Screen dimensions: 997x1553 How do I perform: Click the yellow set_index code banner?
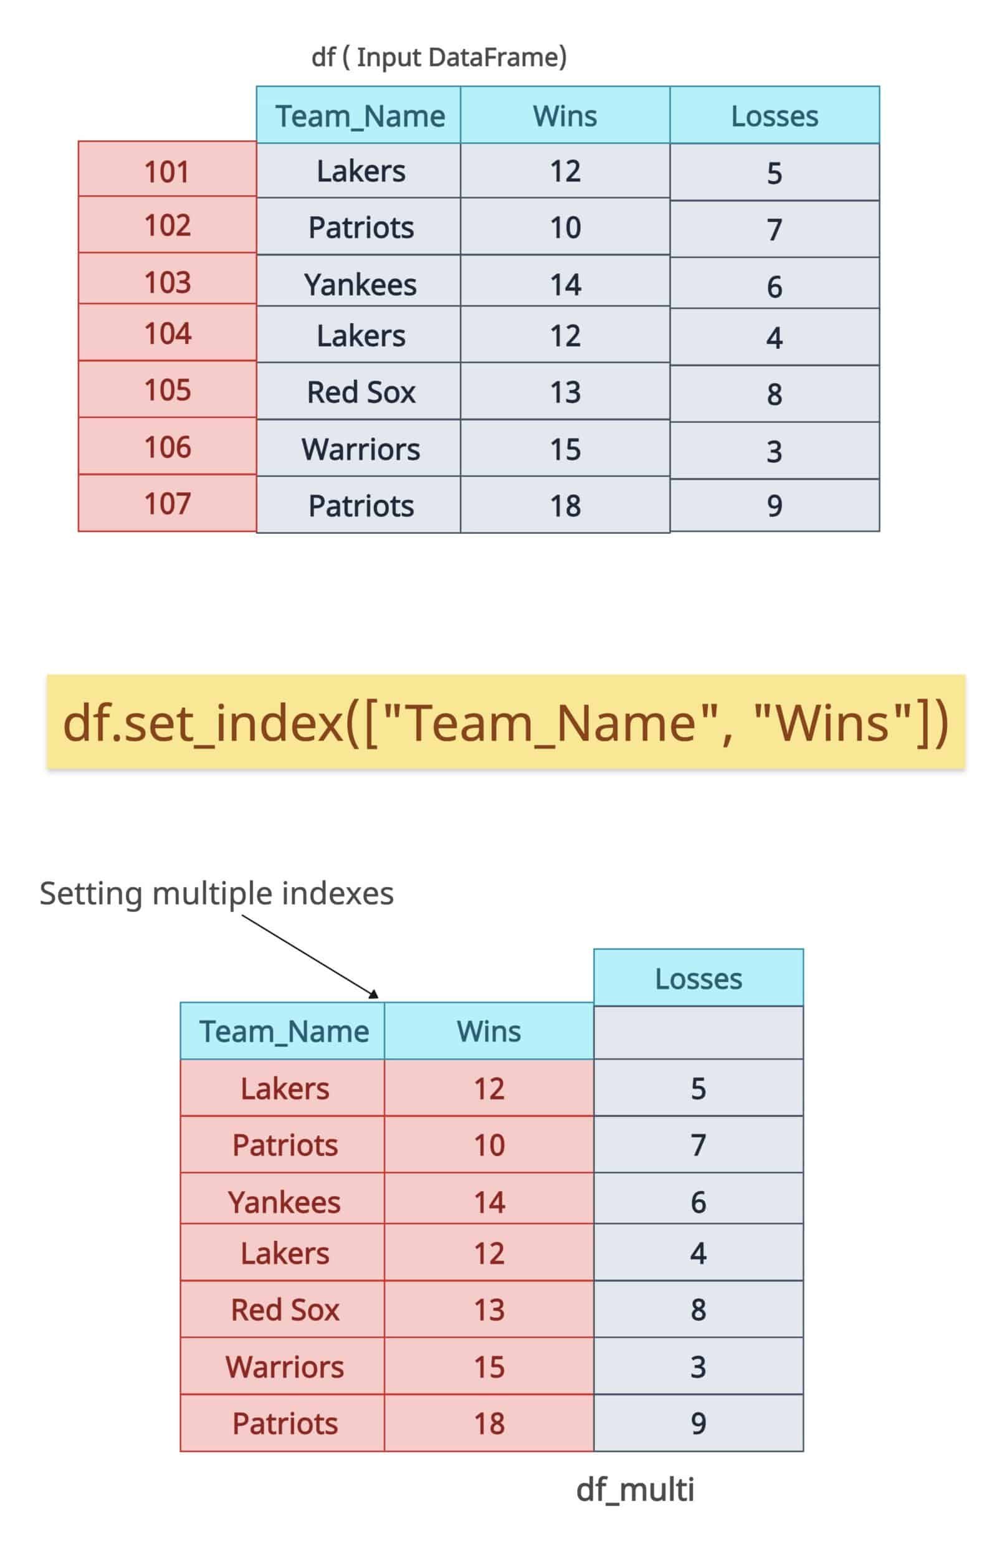(x=505, y=723)
